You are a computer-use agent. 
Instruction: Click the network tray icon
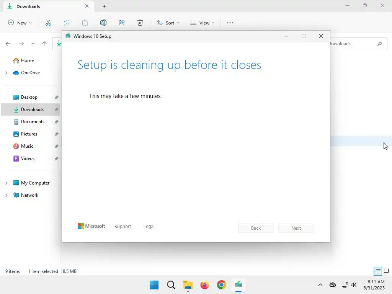click(345, 285)
